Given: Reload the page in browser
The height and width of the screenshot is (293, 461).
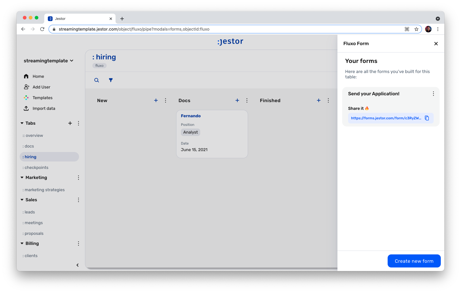Looking at the screenshot, I should click(x=42, y=29).
